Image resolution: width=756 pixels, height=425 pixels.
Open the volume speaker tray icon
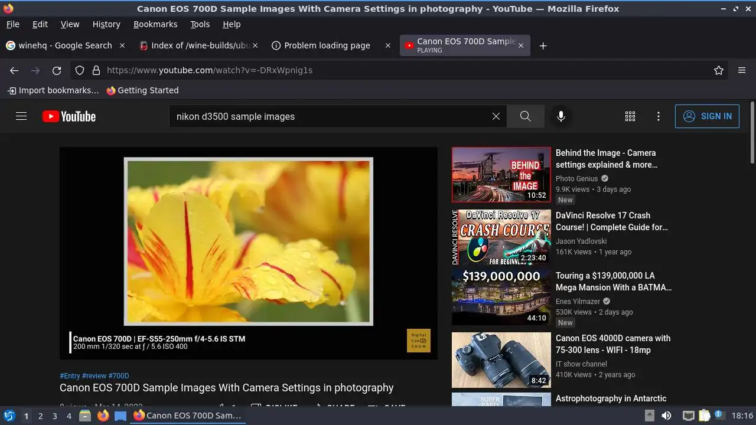[x=666, y=416]
